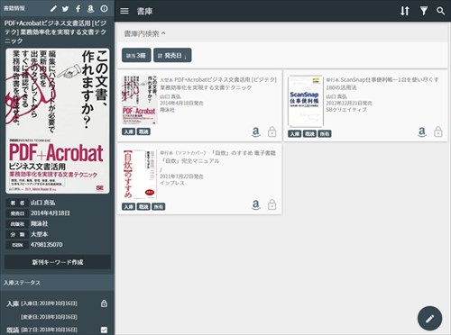The image size is (451, 335).
Task: Click author 山口 真弘 in detail panel
Action: click(x=42, y=203)
